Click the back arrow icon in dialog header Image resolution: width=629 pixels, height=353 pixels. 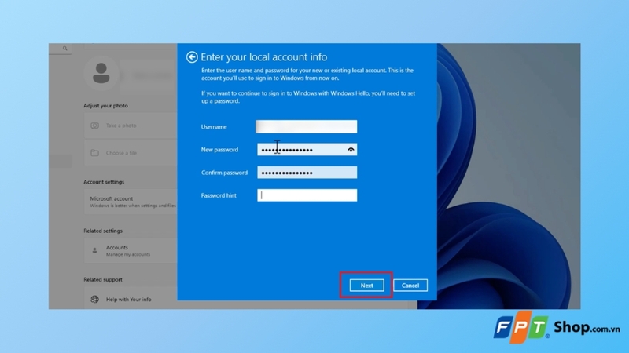point(192,57)
